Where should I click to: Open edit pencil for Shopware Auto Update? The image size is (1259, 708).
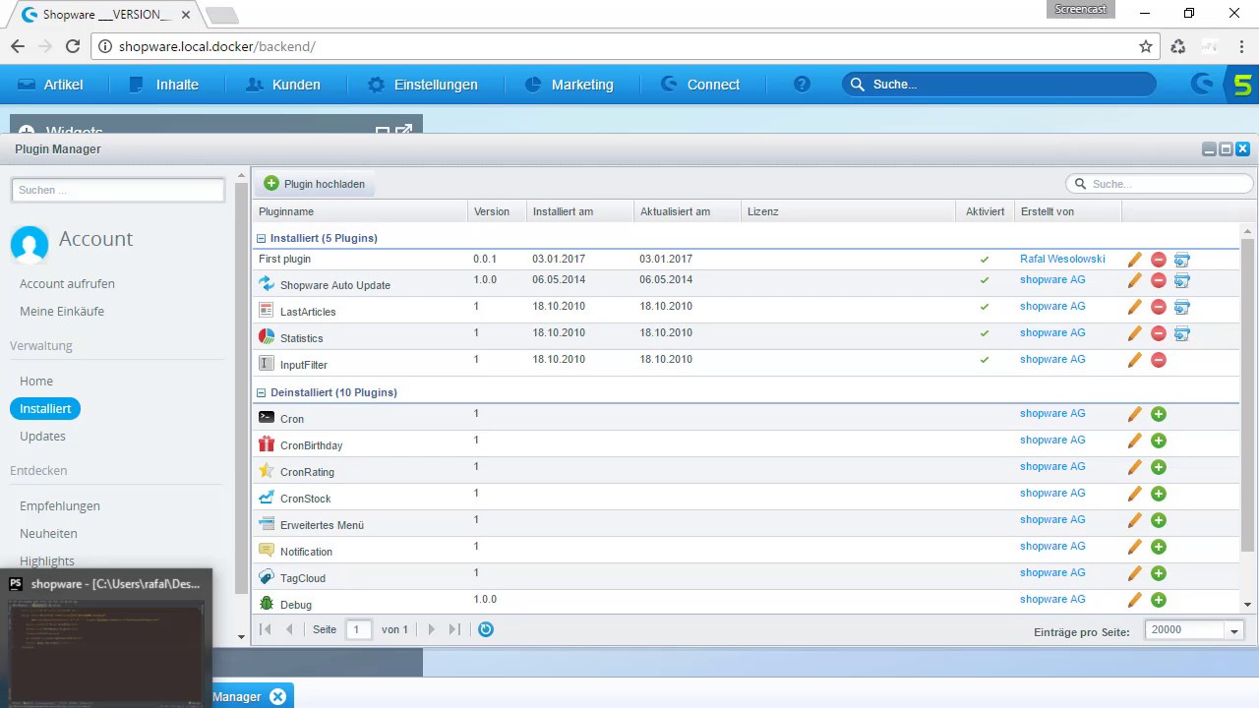(x=1135, y=280)
